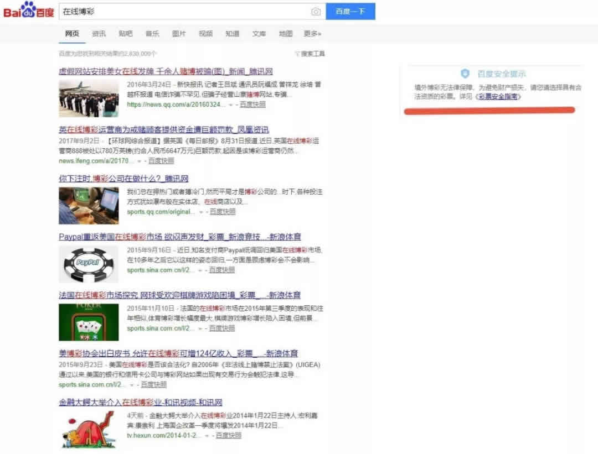This screenshot has width=598, height=454.
Task: Open camera image search icon
Action: (x=316, y=12)
